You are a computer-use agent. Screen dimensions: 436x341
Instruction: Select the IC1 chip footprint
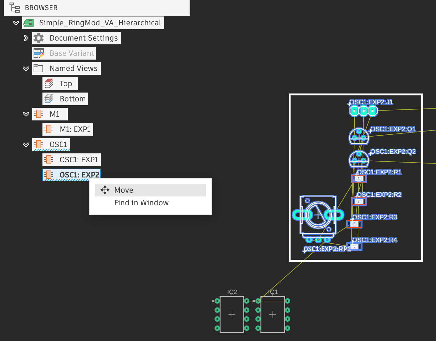[272, 314]
